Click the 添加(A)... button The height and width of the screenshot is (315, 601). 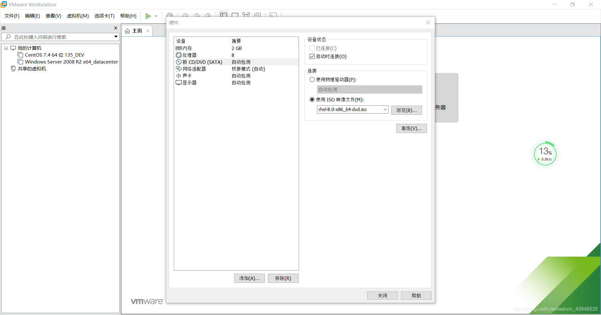pos(249,278)
